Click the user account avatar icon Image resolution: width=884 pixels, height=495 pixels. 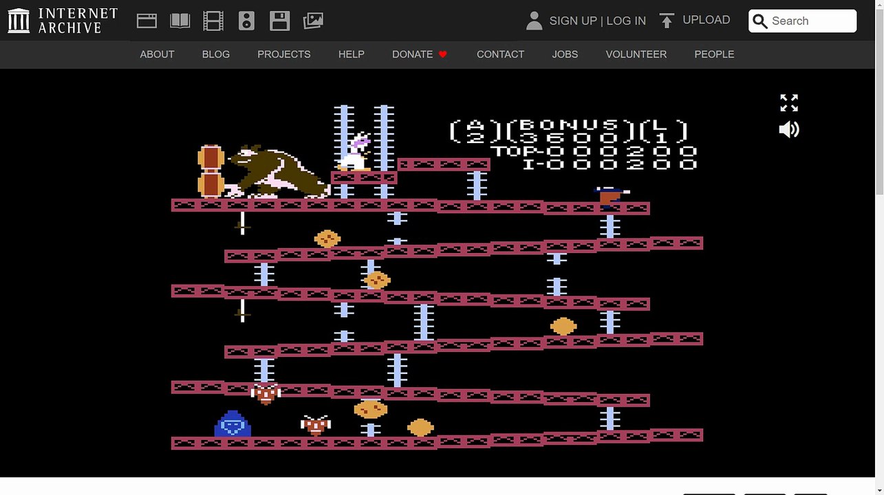534,21
